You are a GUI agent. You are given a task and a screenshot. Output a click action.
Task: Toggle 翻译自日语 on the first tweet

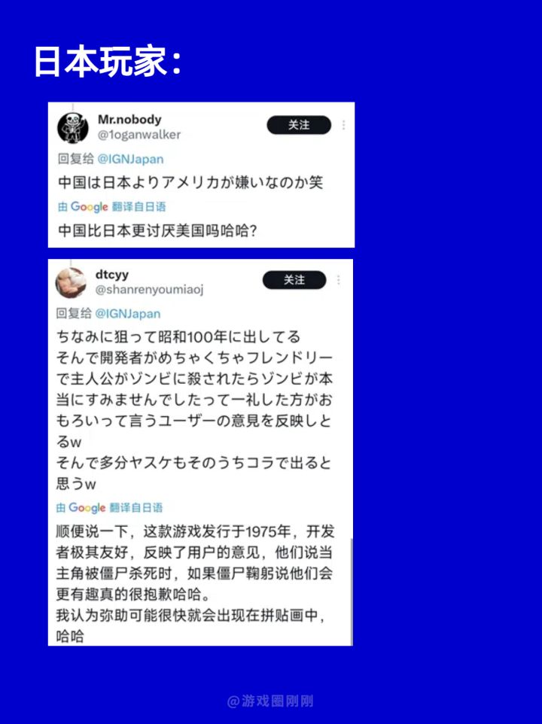pos(138,207)
